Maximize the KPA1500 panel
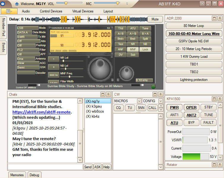 (215, 99)
